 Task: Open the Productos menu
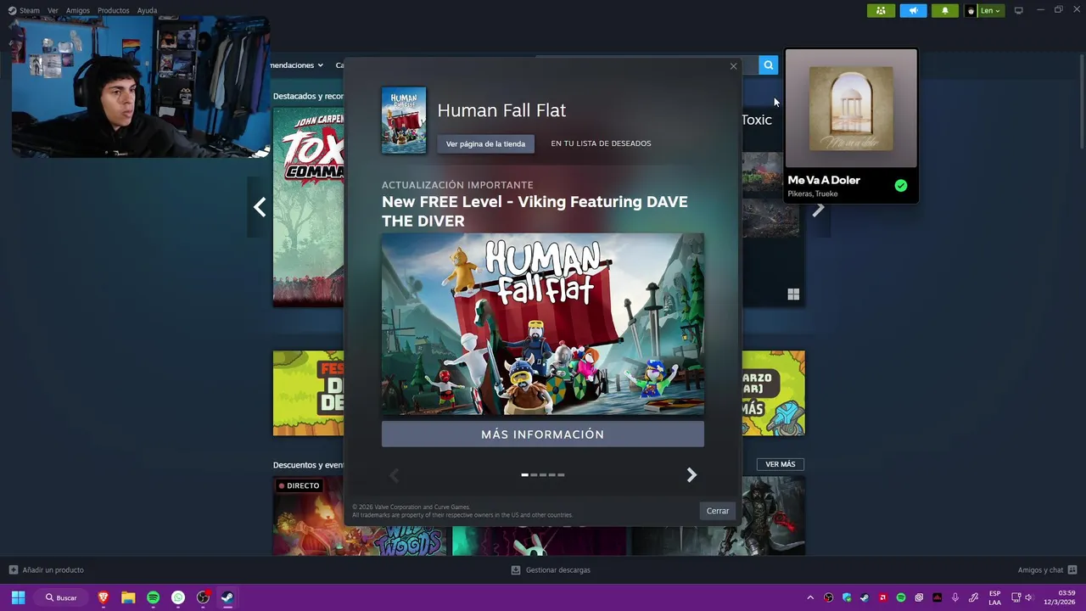coord(113,10)
